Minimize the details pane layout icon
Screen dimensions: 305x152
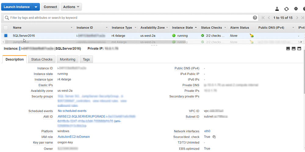click(288, 48)
